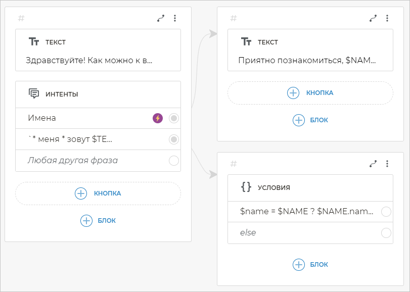Click the connection icon on the Условия screen
This screenshot has height=292, width=410.
point(373,164)
